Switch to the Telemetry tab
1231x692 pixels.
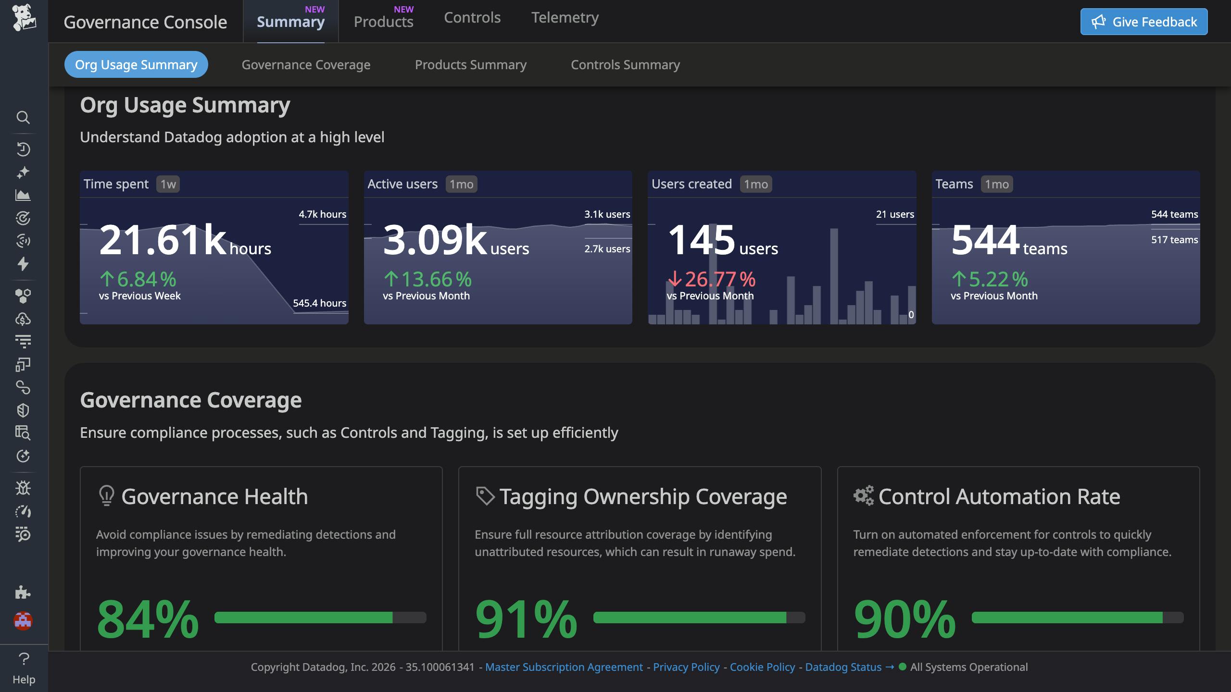click(565, 17)
